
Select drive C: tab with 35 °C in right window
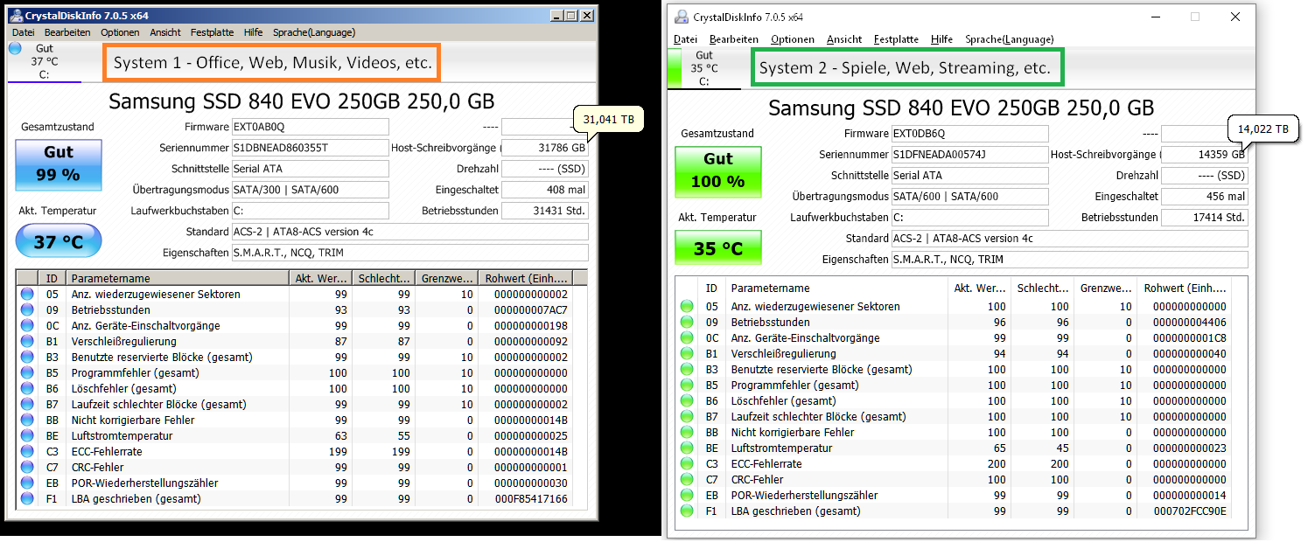point(703,67)
